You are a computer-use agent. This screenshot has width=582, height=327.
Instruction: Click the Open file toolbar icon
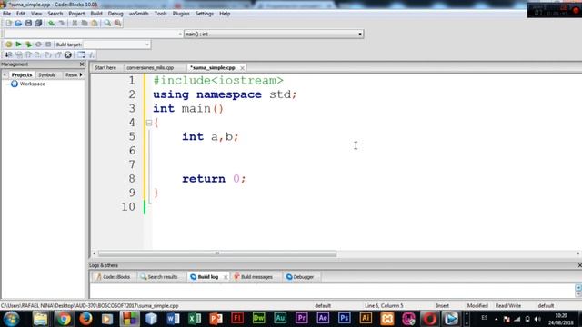coord(18,23)
